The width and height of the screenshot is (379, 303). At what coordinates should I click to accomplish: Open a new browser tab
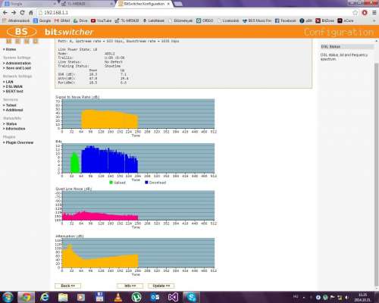tap(178, 4)
